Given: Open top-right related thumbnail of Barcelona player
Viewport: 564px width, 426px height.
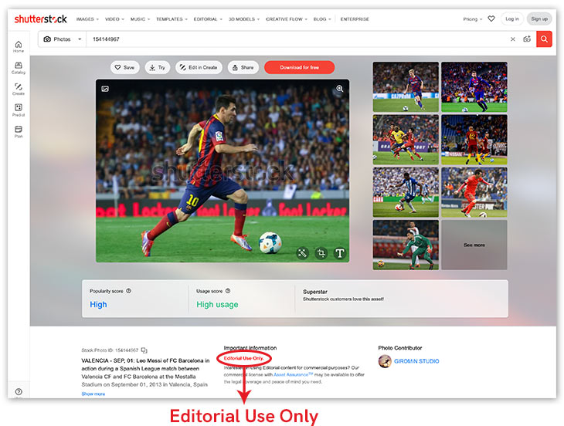Looking at the screenshot, I should [x=474, y=87].
